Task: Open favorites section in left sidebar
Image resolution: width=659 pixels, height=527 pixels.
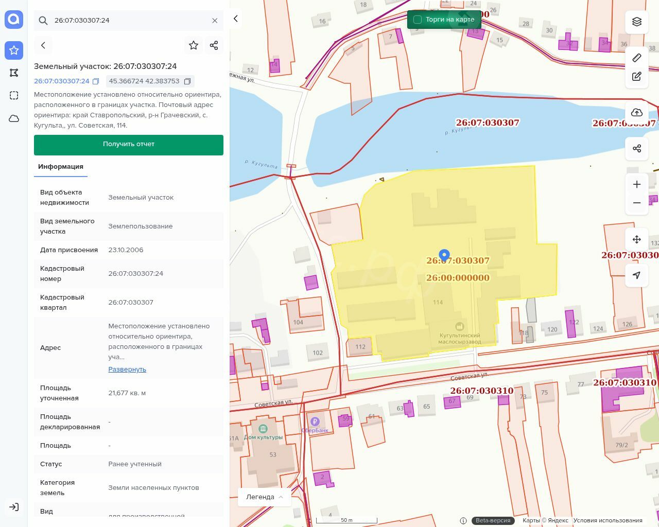Action: 14,50
